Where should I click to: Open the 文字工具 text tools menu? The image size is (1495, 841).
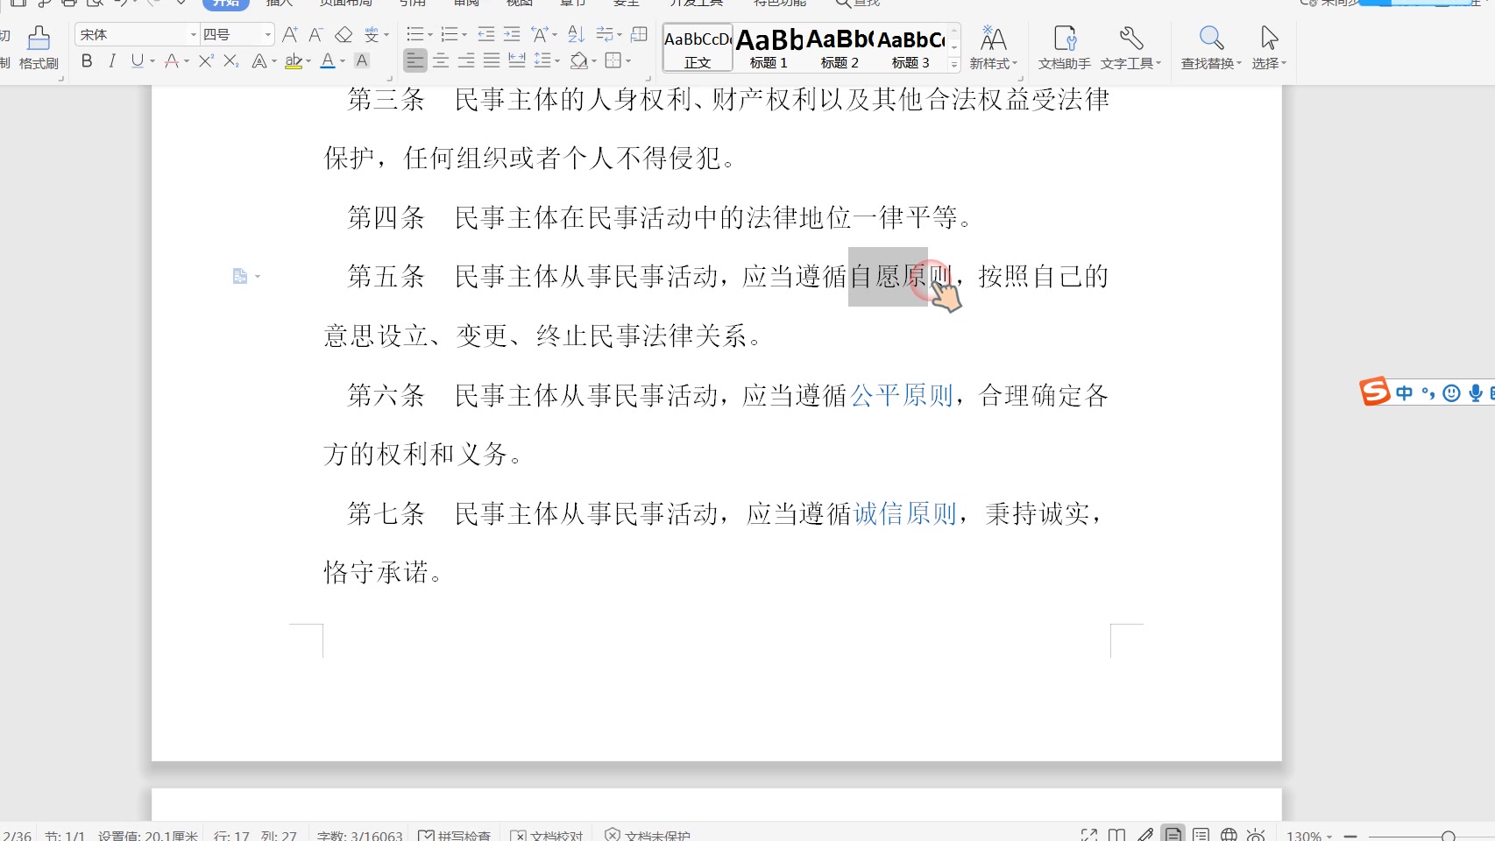click(x=1130, y=47)
